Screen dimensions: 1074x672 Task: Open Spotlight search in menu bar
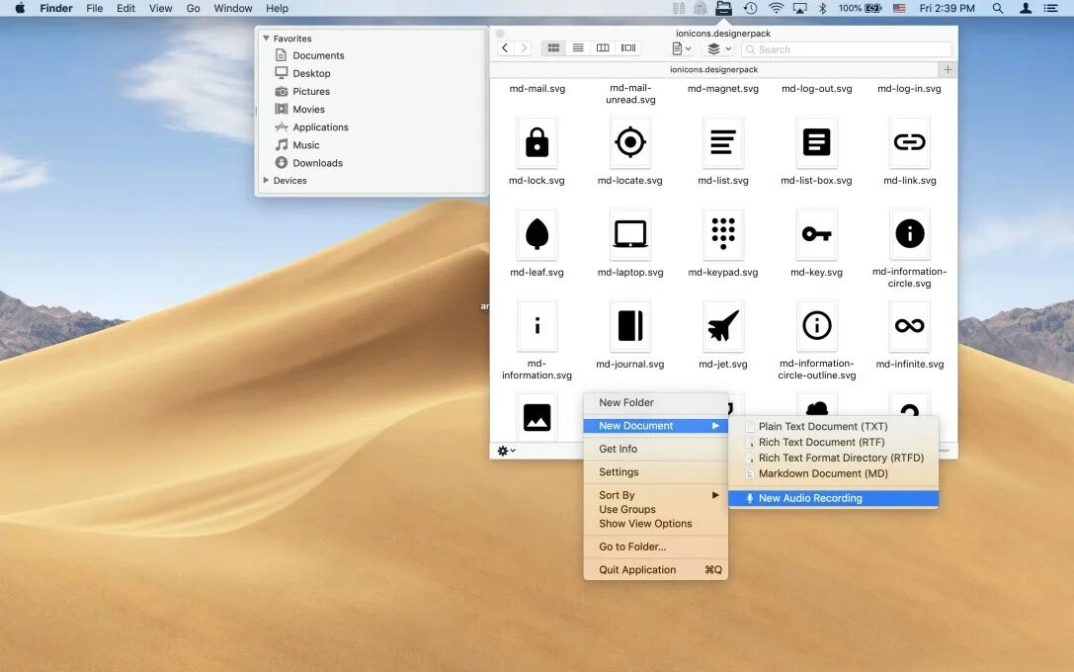(998, 8)
